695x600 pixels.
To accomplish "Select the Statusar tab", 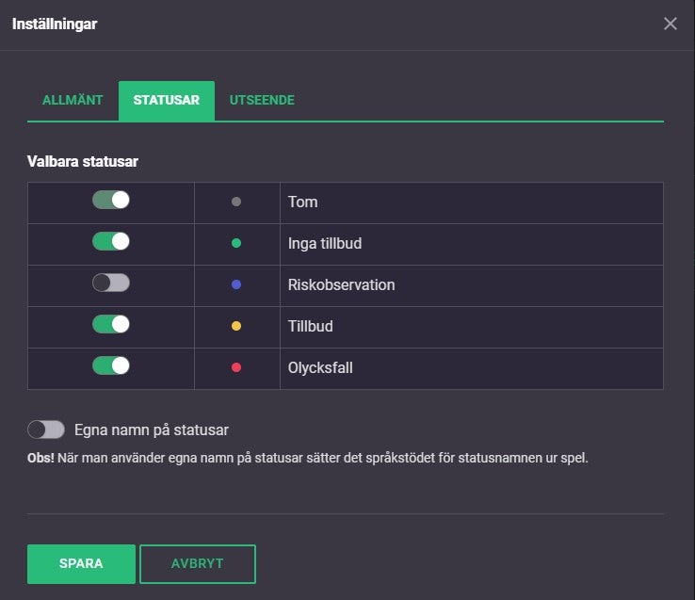I will [x=167, y=100].
